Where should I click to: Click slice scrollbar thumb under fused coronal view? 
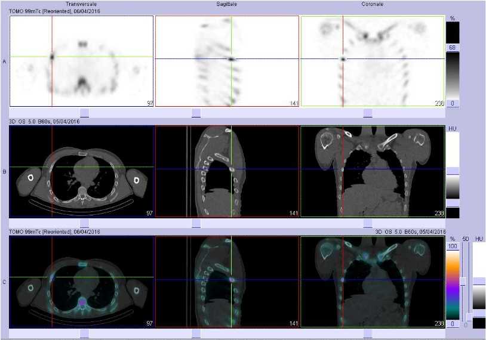(368, 333)
